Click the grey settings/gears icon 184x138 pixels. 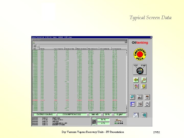(140, 104)
